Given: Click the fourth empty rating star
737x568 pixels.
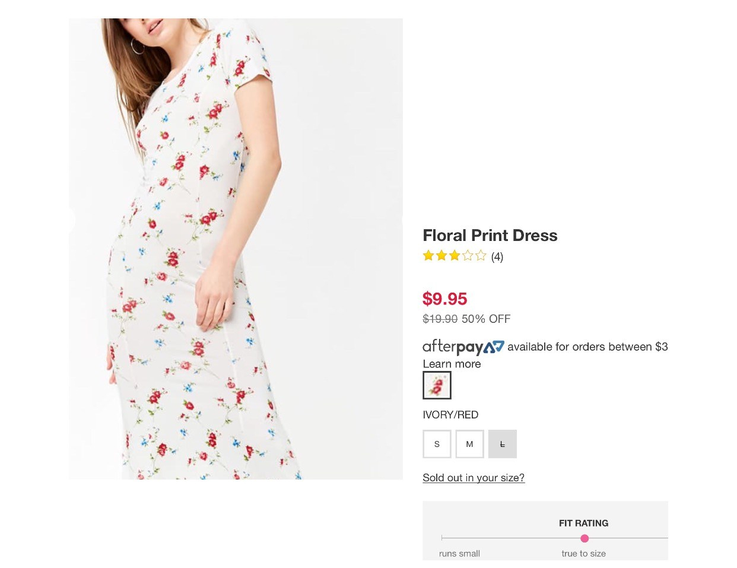Looking at the screenshot, I should [x=468, y=256].
